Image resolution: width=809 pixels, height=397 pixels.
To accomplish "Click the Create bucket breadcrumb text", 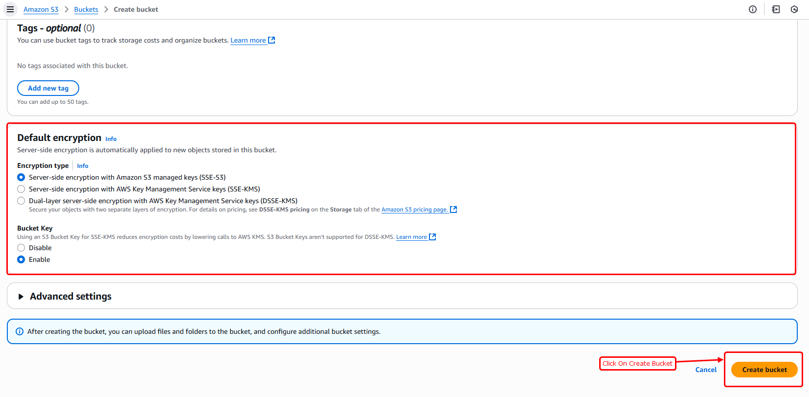I will pos(136,9).
